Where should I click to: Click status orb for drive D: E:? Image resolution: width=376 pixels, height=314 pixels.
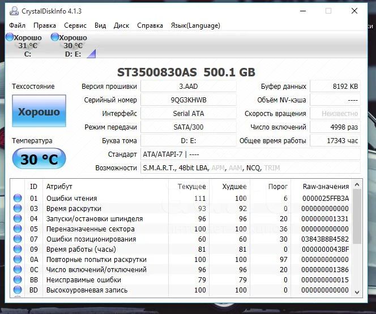point(55,37)
